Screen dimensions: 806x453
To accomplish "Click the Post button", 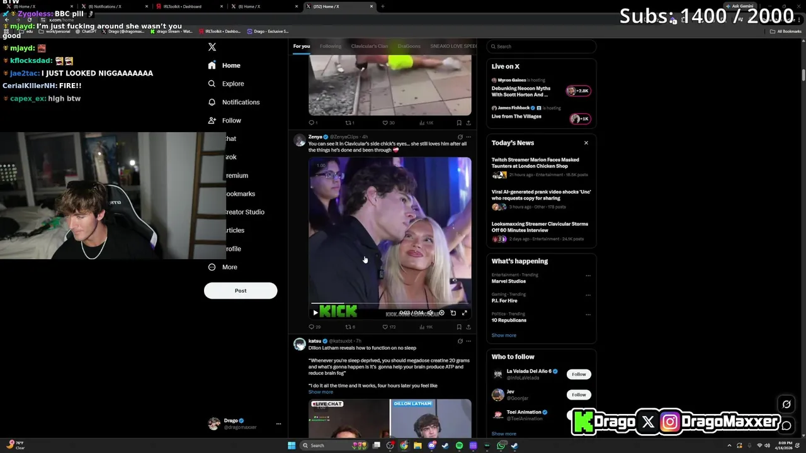I will click(241, 291).
